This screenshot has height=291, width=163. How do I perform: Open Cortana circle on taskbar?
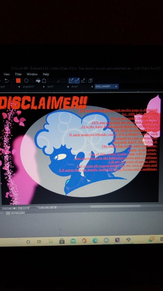pos(28,242)
